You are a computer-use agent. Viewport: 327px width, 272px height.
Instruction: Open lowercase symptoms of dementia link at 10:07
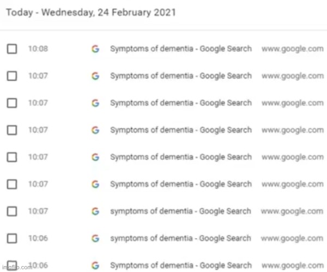pos(180,211)
